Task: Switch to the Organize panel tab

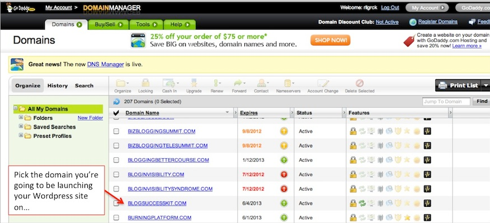Action: (28, 86)
